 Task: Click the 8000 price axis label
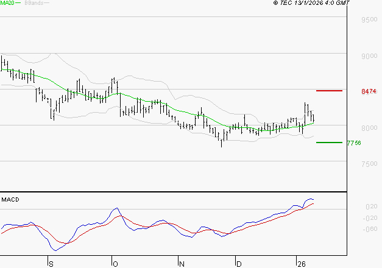[369, 128]
